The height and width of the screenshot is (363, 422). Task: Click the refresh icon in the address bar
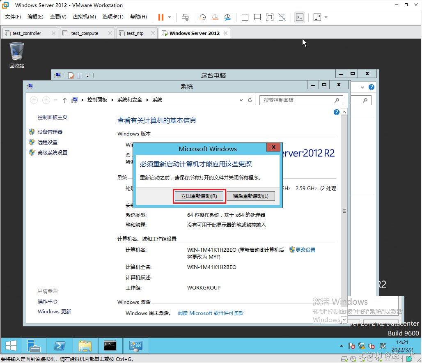250,100
